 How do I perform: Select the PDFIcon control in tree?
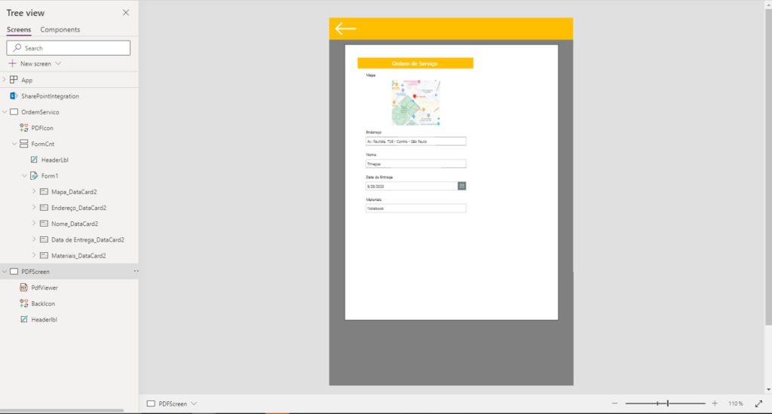[42, 128]
